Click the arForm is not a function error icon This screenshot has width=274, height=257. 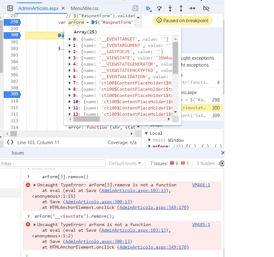click(x=28, y=224)
